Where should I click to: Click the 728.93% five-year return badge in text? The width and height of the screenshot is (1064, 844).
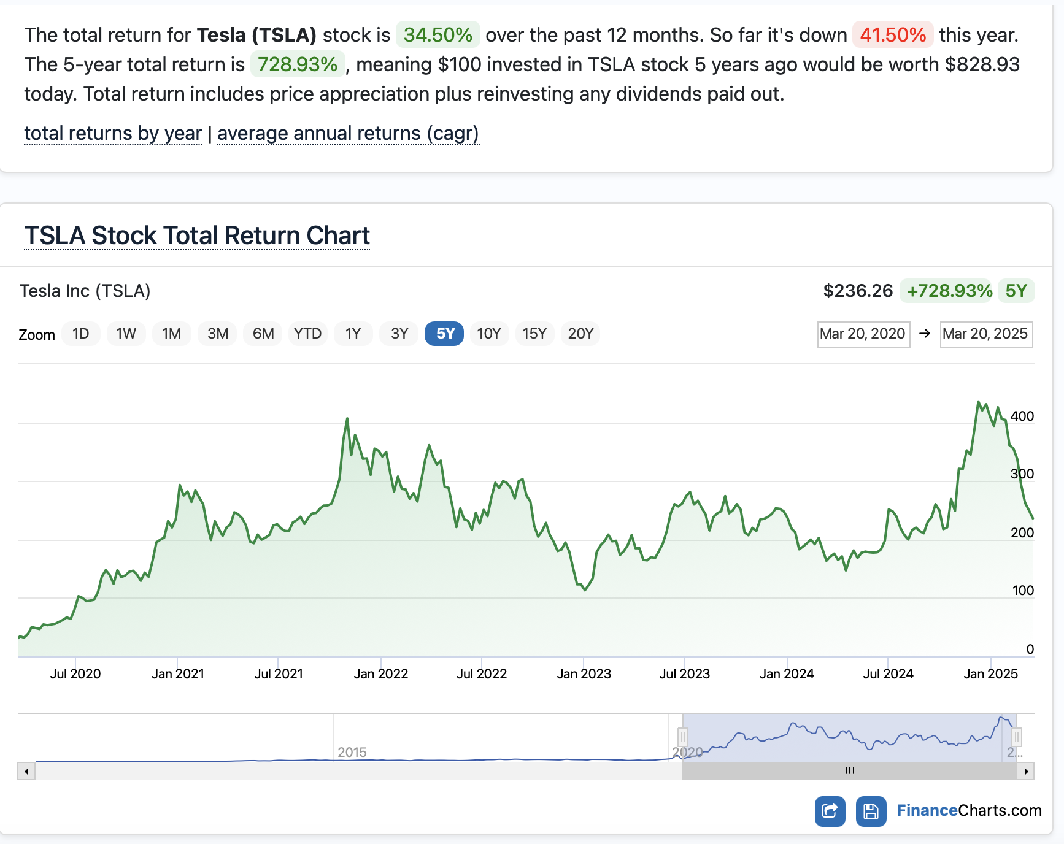coord(298,64)
